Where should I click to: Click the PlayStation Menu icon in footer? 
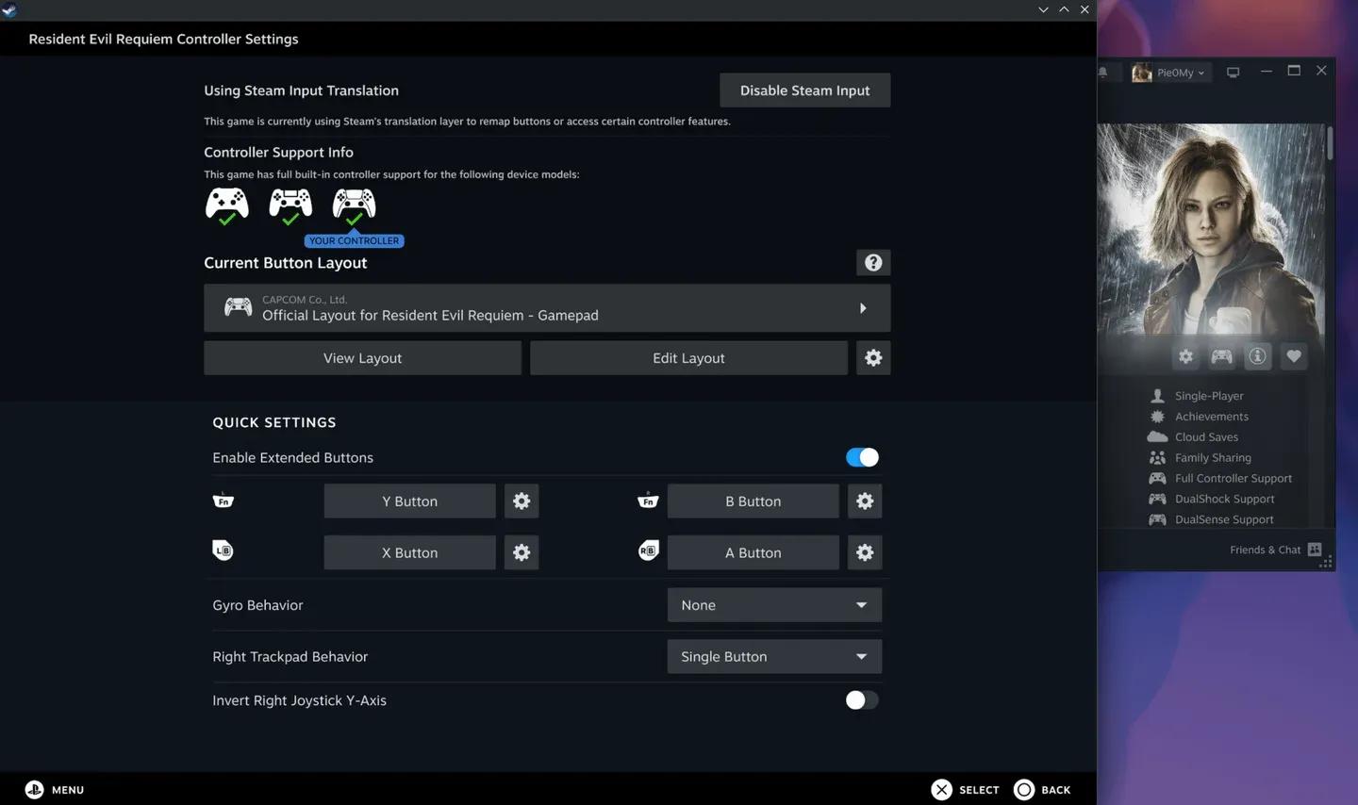34,790
